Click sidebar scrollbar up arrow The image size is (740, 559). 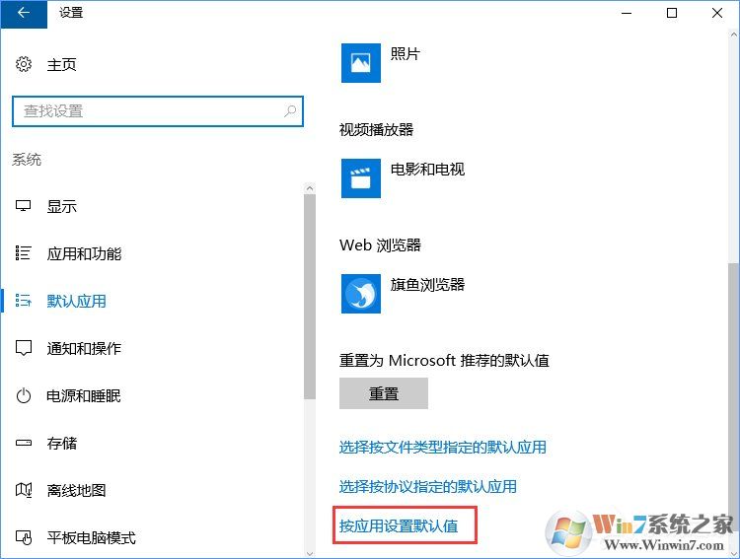coord(310,188)
